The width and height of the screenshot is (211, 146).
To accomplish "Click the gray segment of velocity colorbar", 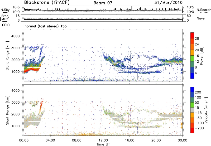I will (192, 110).
